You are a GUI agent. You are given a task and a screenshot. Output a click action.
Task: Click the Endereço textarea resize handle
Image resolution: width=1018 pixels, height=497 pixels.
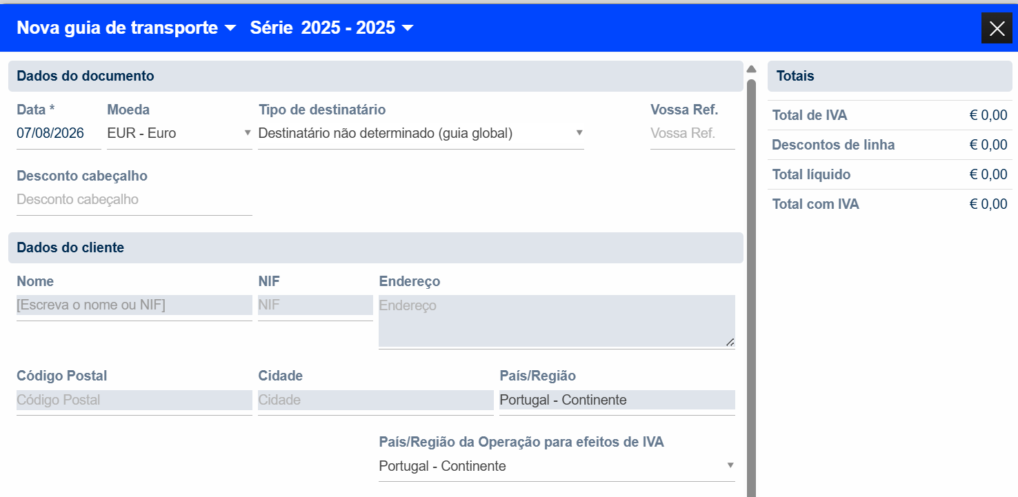pyautogui.click(x=730, y=341)
